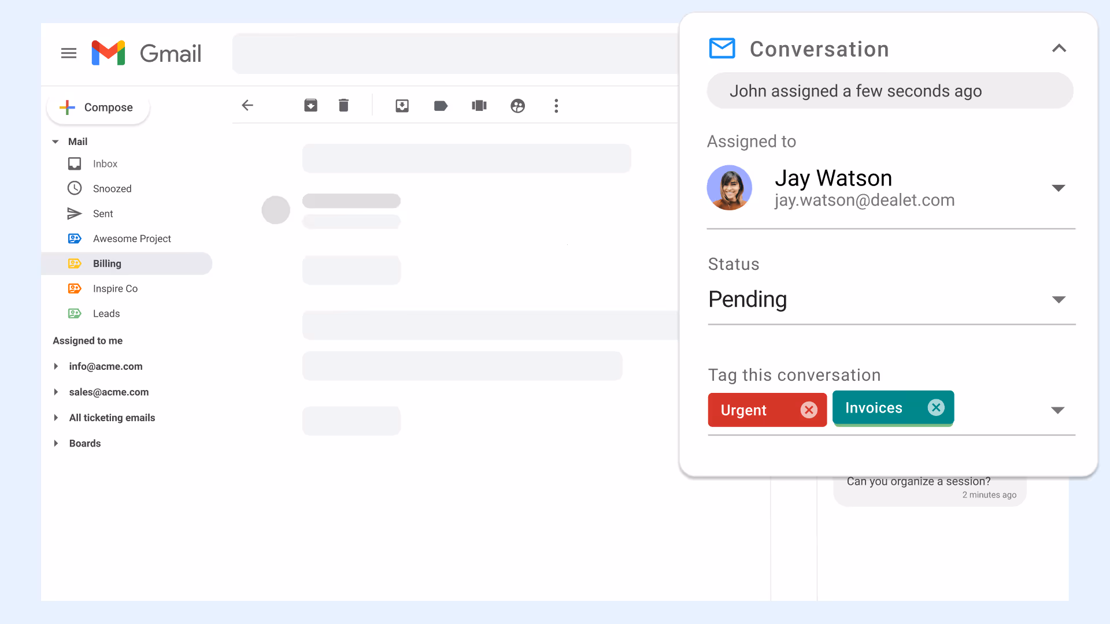The width and height of the screenshot is (1110, 624).
Task: Collapse the Conversation panel chevron
Action: pos(1059,49)
